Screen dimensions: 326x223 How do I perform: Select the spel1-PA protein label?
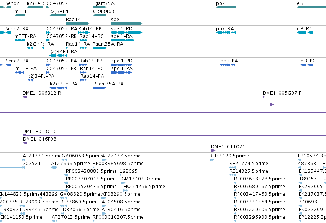coord(122,69)
